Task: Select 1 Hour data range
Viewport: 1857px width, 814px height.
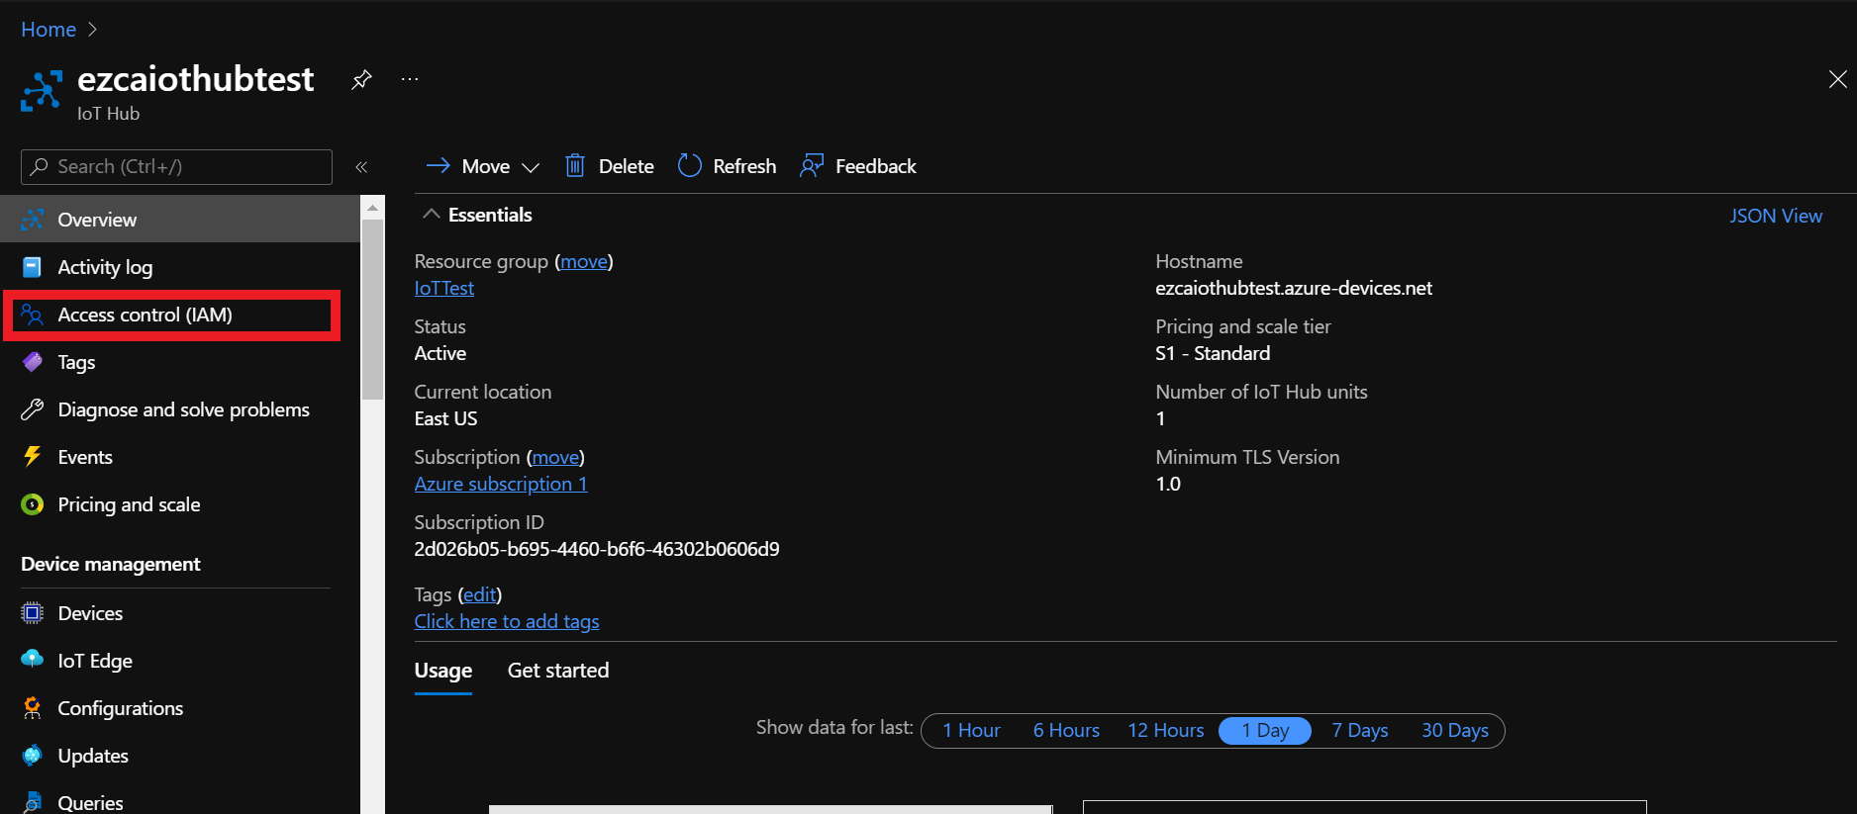Action: (971, 730)
